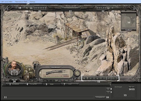Switch to the Основное chat tab
The width and height of the screenshot is (141, 101).
[x=15, y=84]
